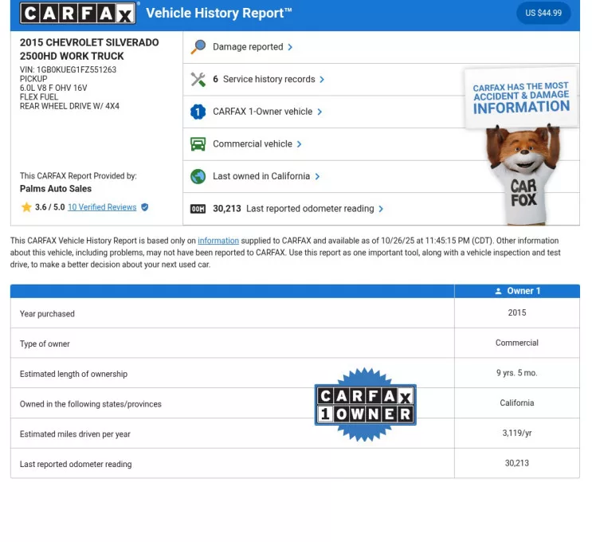Expand the Damage reported chevron
This screenshot has height=542, width=592.
point(290,47)
